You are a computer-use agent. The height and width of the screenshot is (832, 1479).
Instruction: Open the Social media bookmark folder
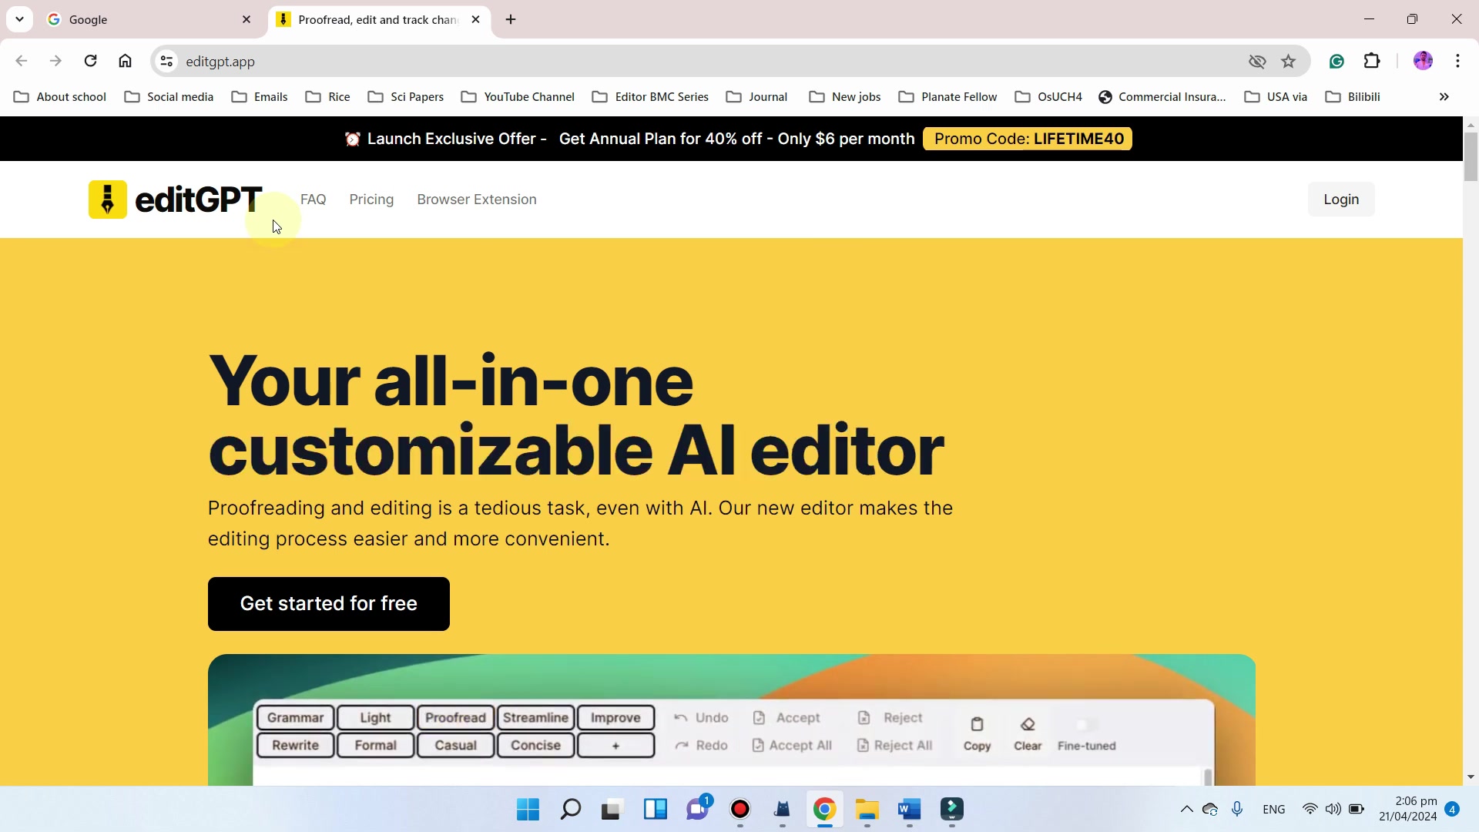169,97
